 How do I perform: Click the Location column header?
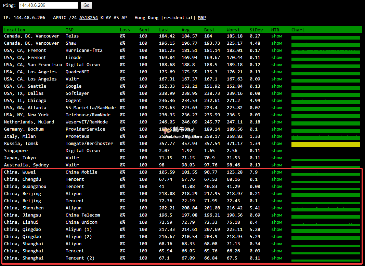14,30
